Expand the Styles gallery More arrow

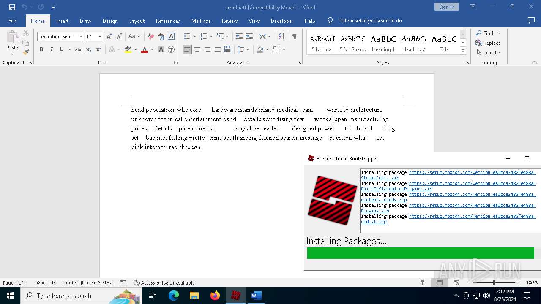tap(463, 51)
